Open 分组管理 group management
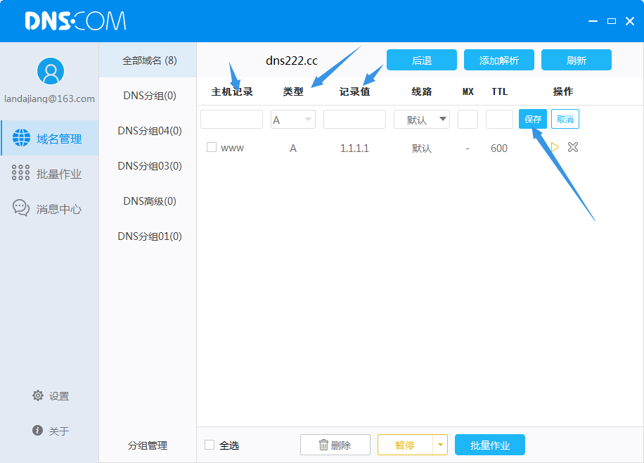Screen dimensions: 644x463 (148, 445)
